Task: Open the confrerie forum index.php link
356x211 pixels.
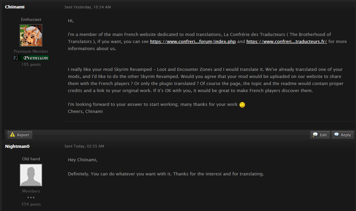Action: point(193,42)
